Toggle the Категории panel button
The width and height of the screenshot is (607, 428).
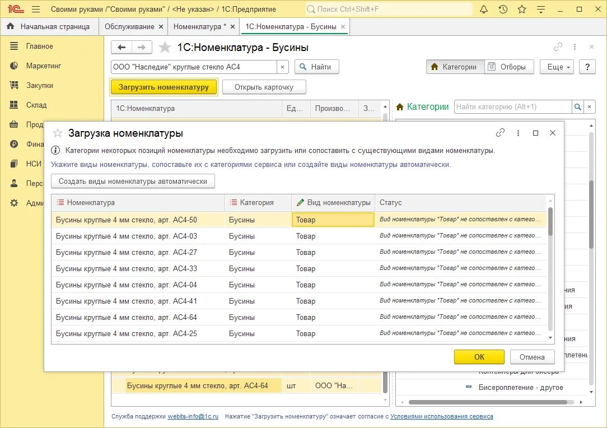[455, 67]
